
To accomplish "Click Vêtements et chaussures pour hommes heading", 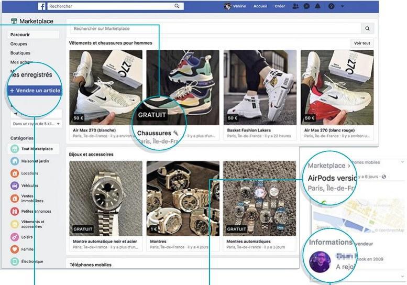I will point(111,43).
